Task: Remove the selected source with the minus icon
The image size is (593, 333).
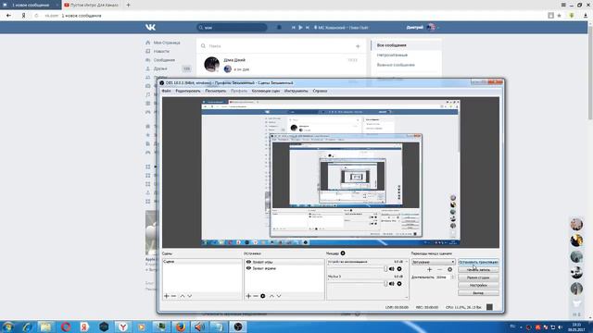Action: (256, 296)
